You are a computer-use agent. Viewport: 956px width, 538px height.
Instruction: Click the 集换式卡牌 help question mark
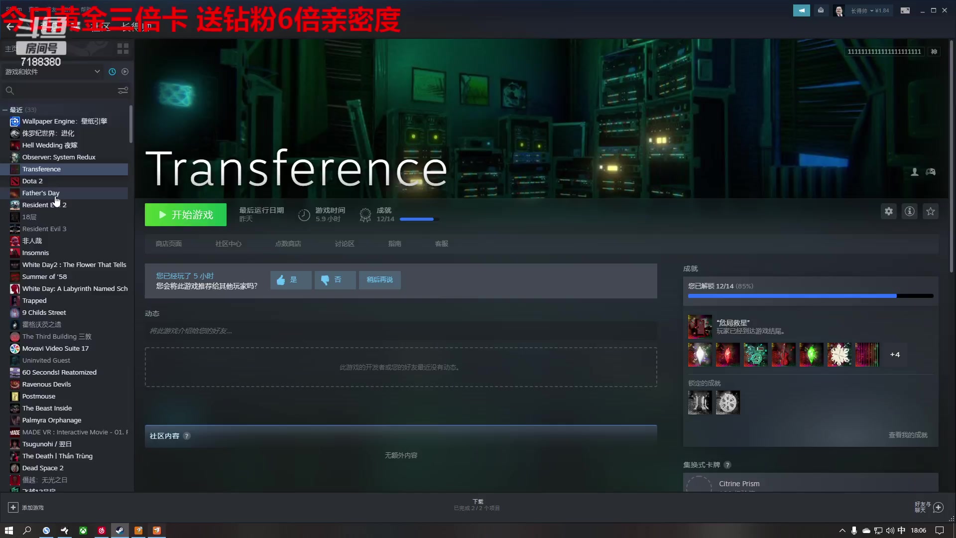(x=727, y=465)
